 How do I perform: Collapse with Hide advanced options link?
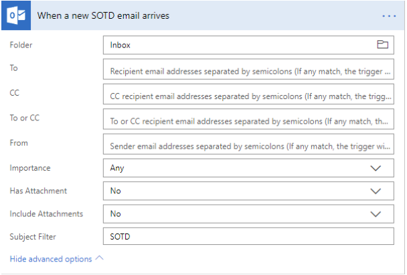click(51, 259)
